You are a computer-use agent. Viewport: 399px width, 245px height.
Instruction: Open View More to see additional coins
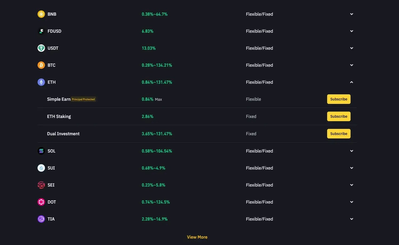197,237
